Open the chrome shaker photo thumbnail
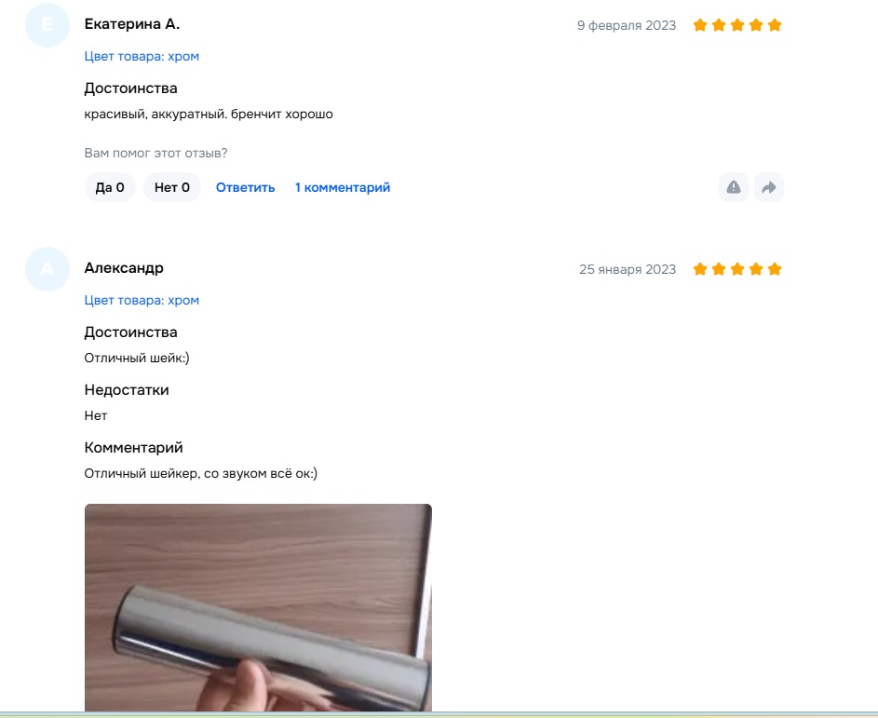Viewport: 878px width, 718px height. coord(258,608)
